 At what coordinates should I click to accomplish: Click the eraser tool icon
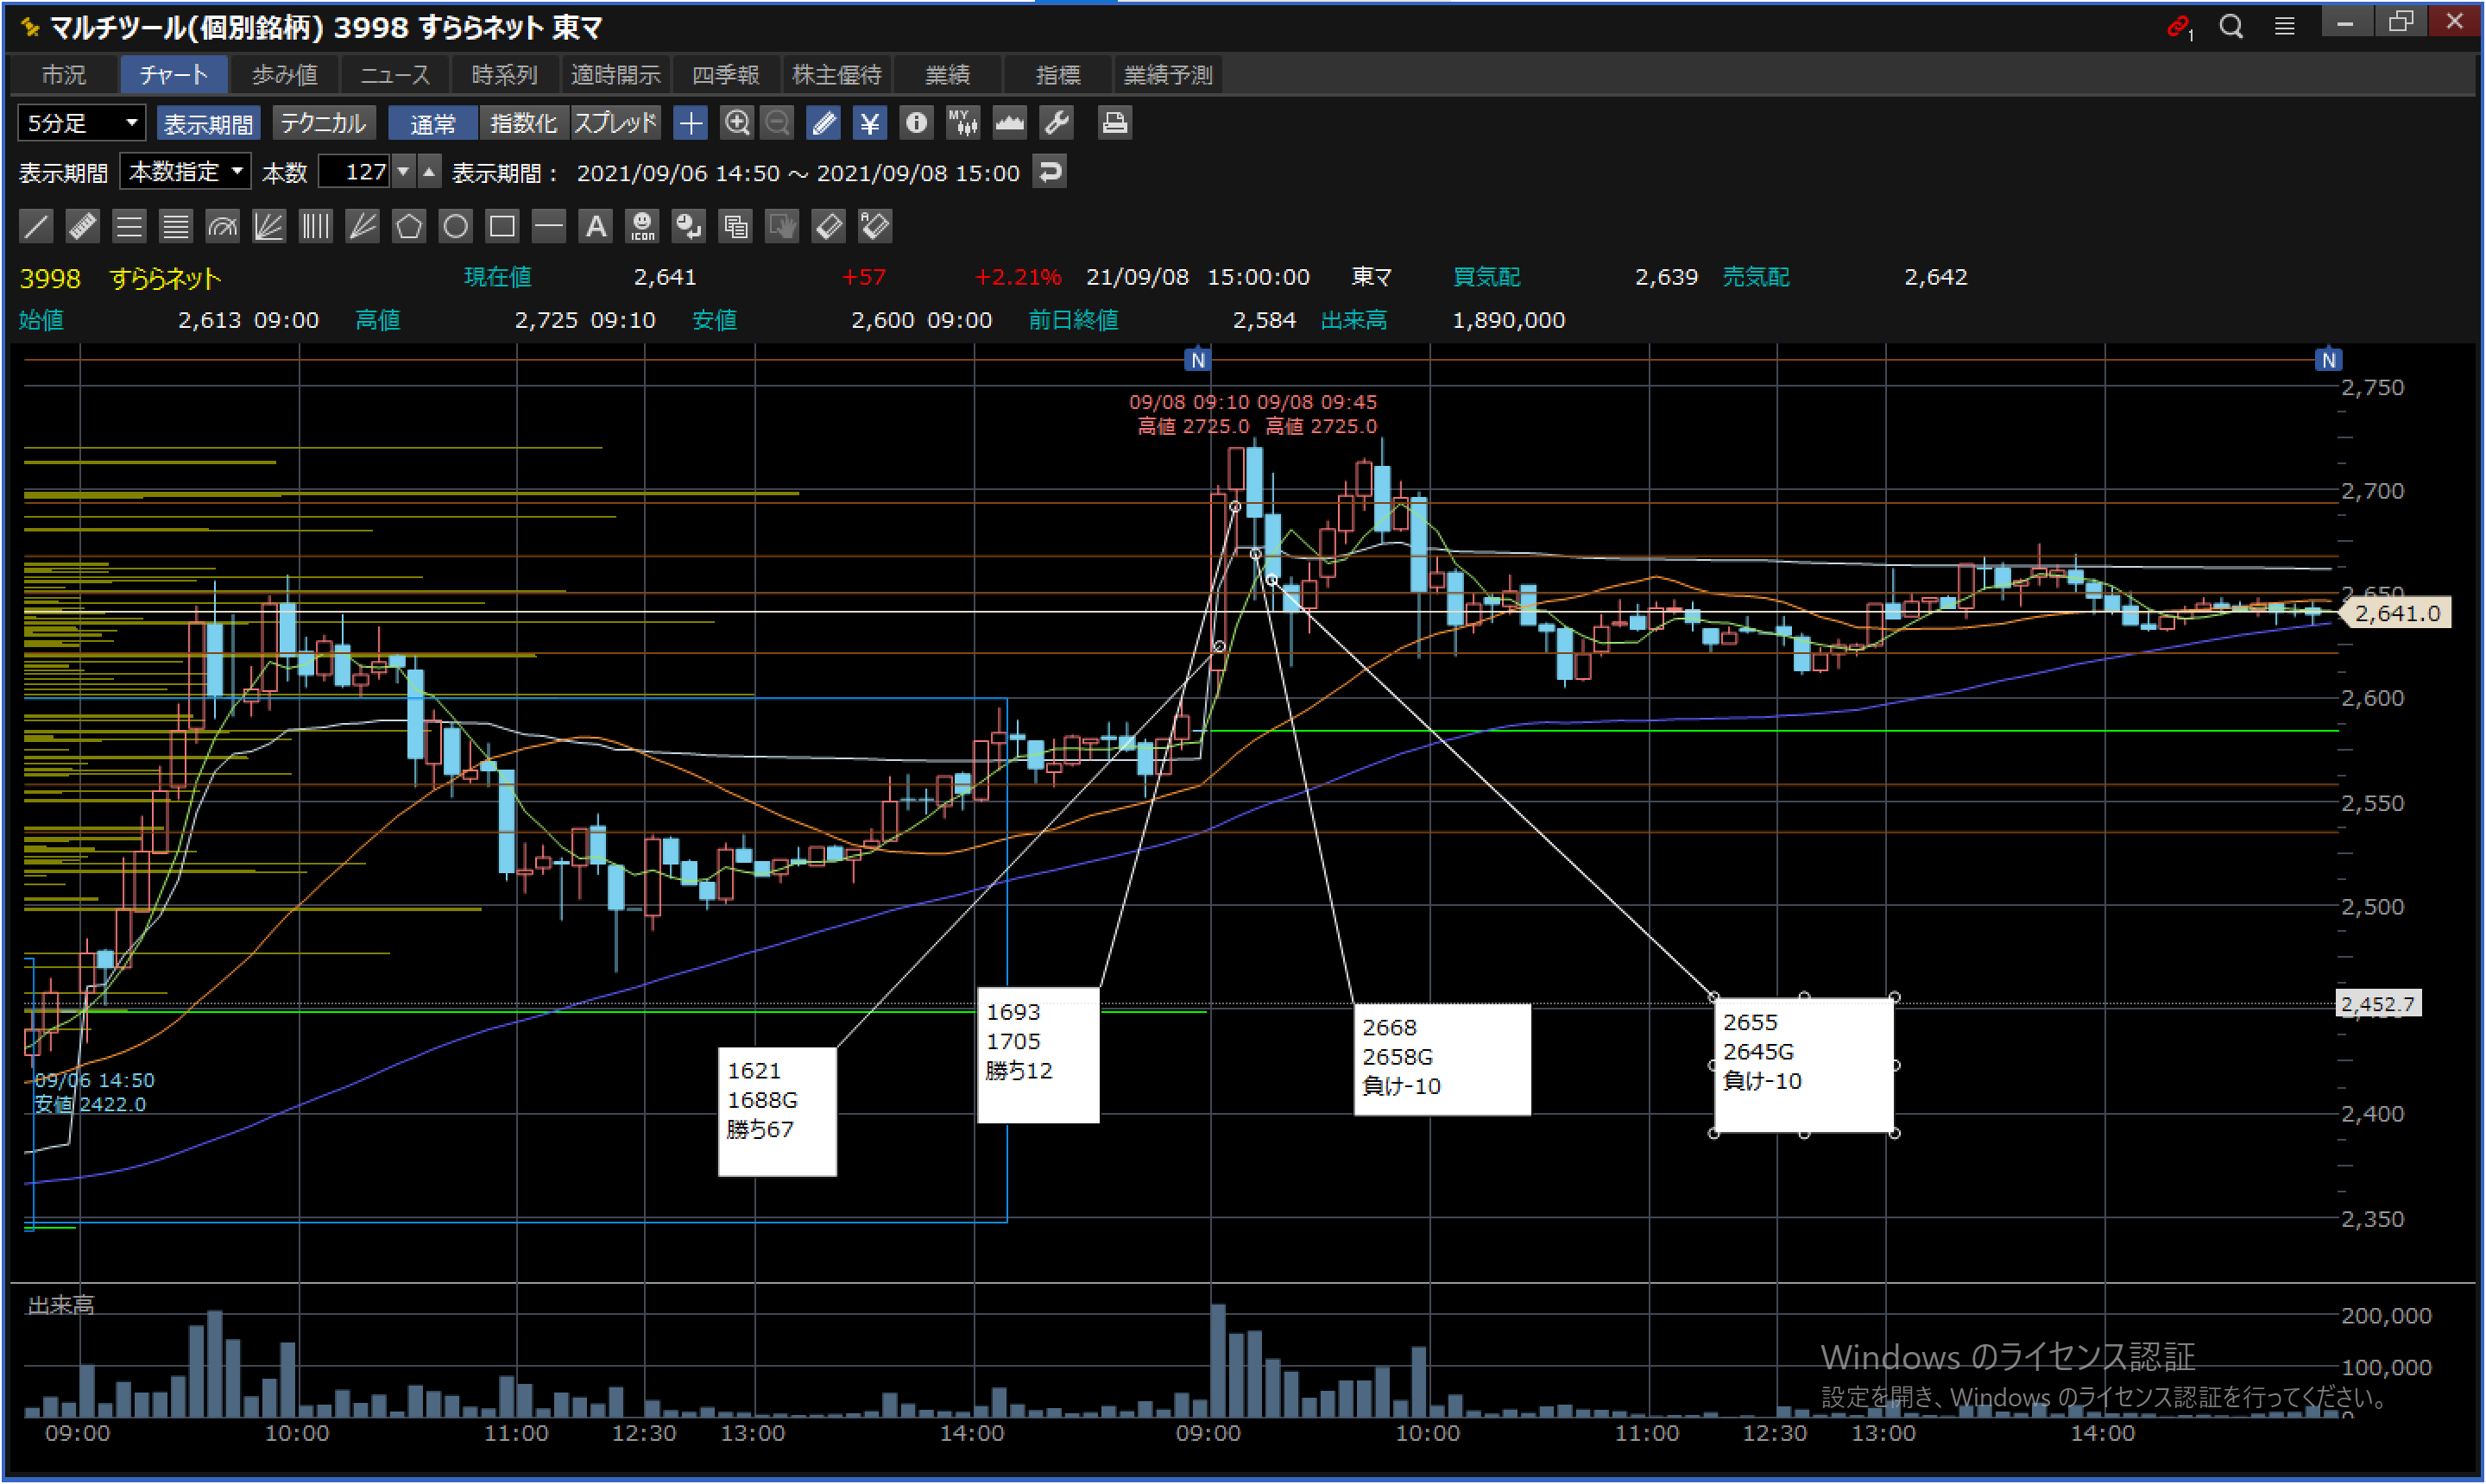tap(830, 226)
